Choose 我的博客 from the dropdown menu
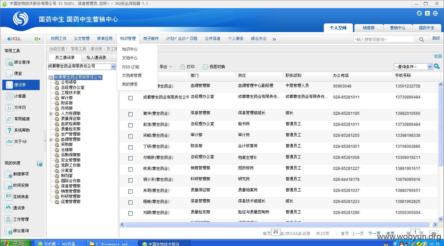The image size is (444, 246). tap(130, 84)
